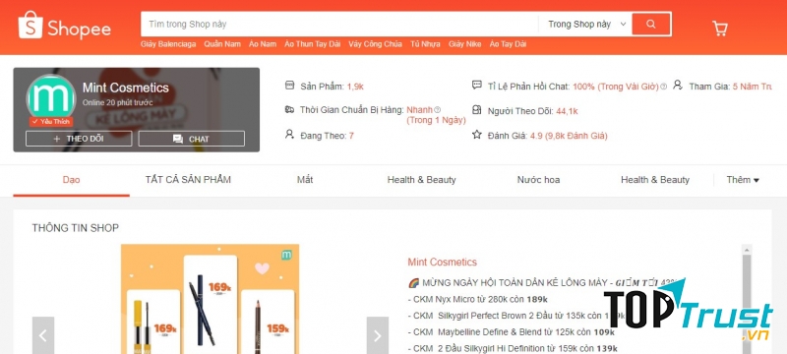Click the chat bubble response rate icon

(477, 86)
